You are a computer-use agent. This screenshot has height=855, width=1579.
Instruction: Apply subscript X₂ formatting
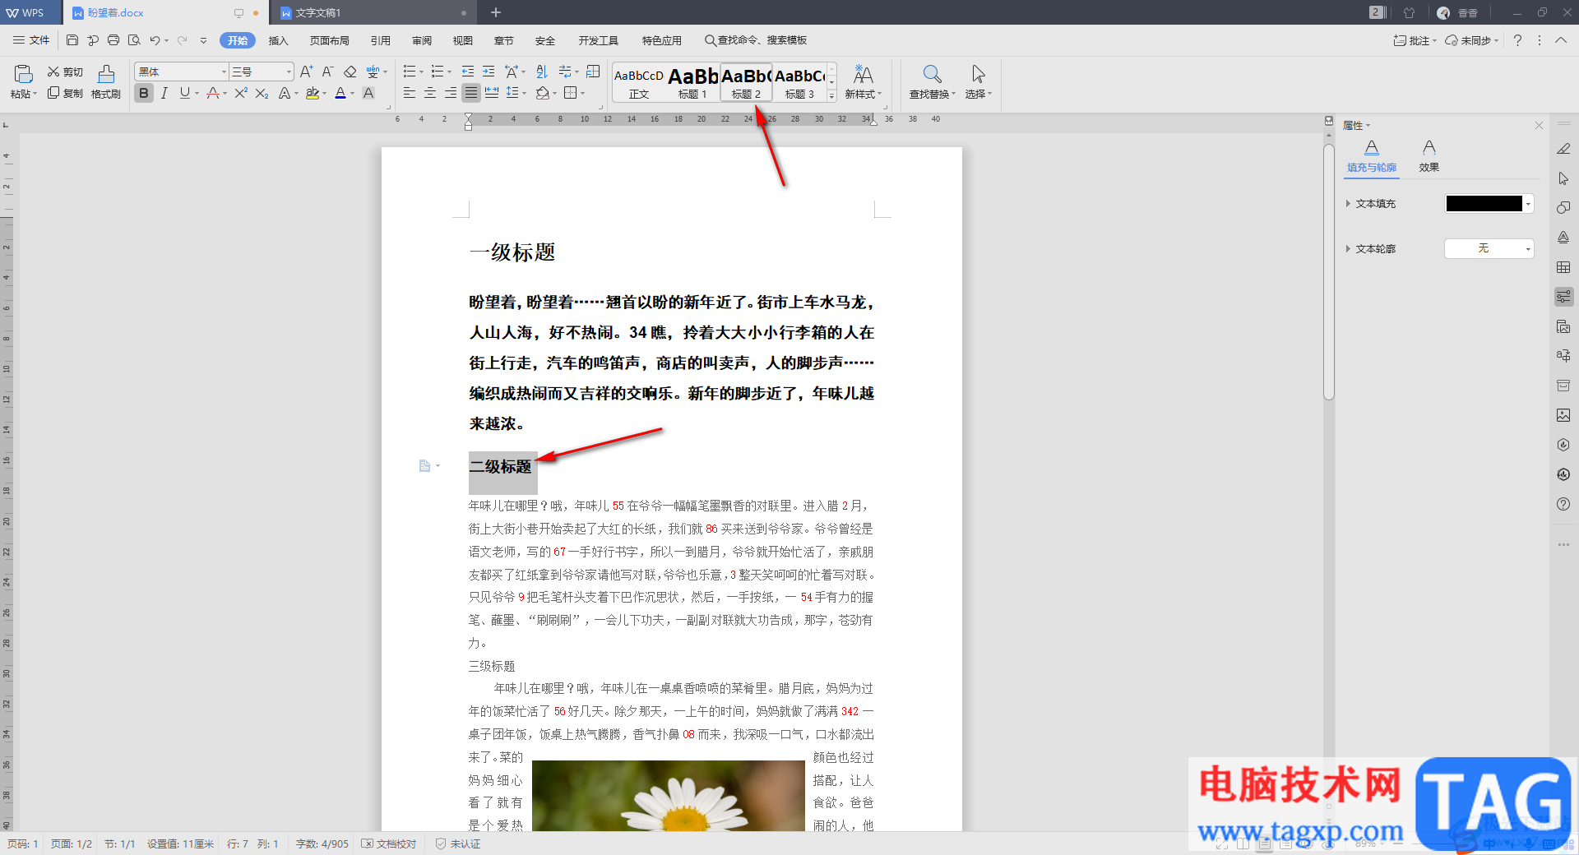point(262,93)
